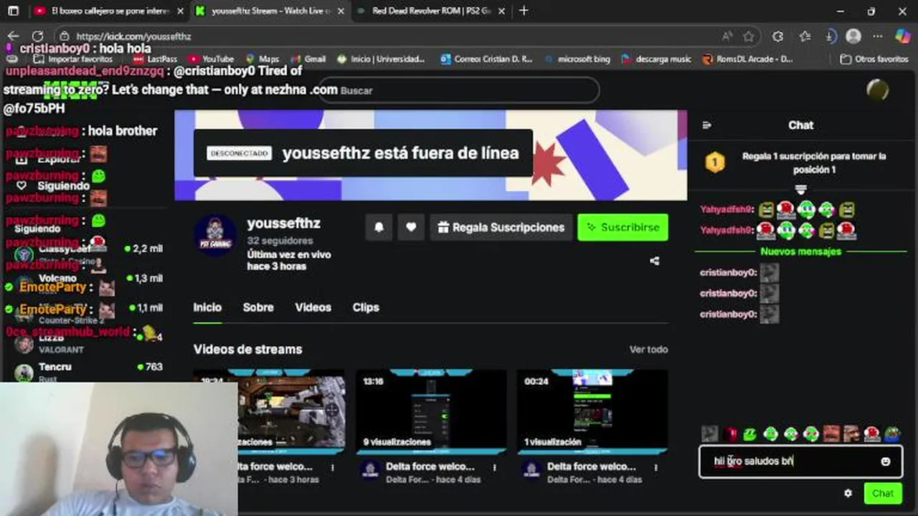
Task: Open the Maps bookmark
Action: tap(262, 59)
